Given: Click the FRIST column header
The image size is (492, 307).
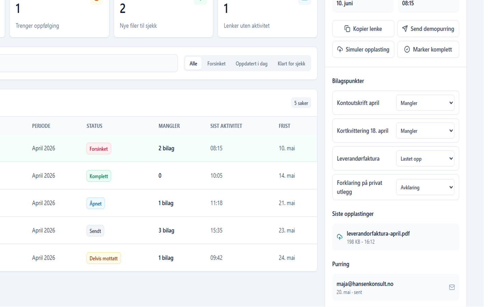Looking at the screenshot, I should 285,126.
